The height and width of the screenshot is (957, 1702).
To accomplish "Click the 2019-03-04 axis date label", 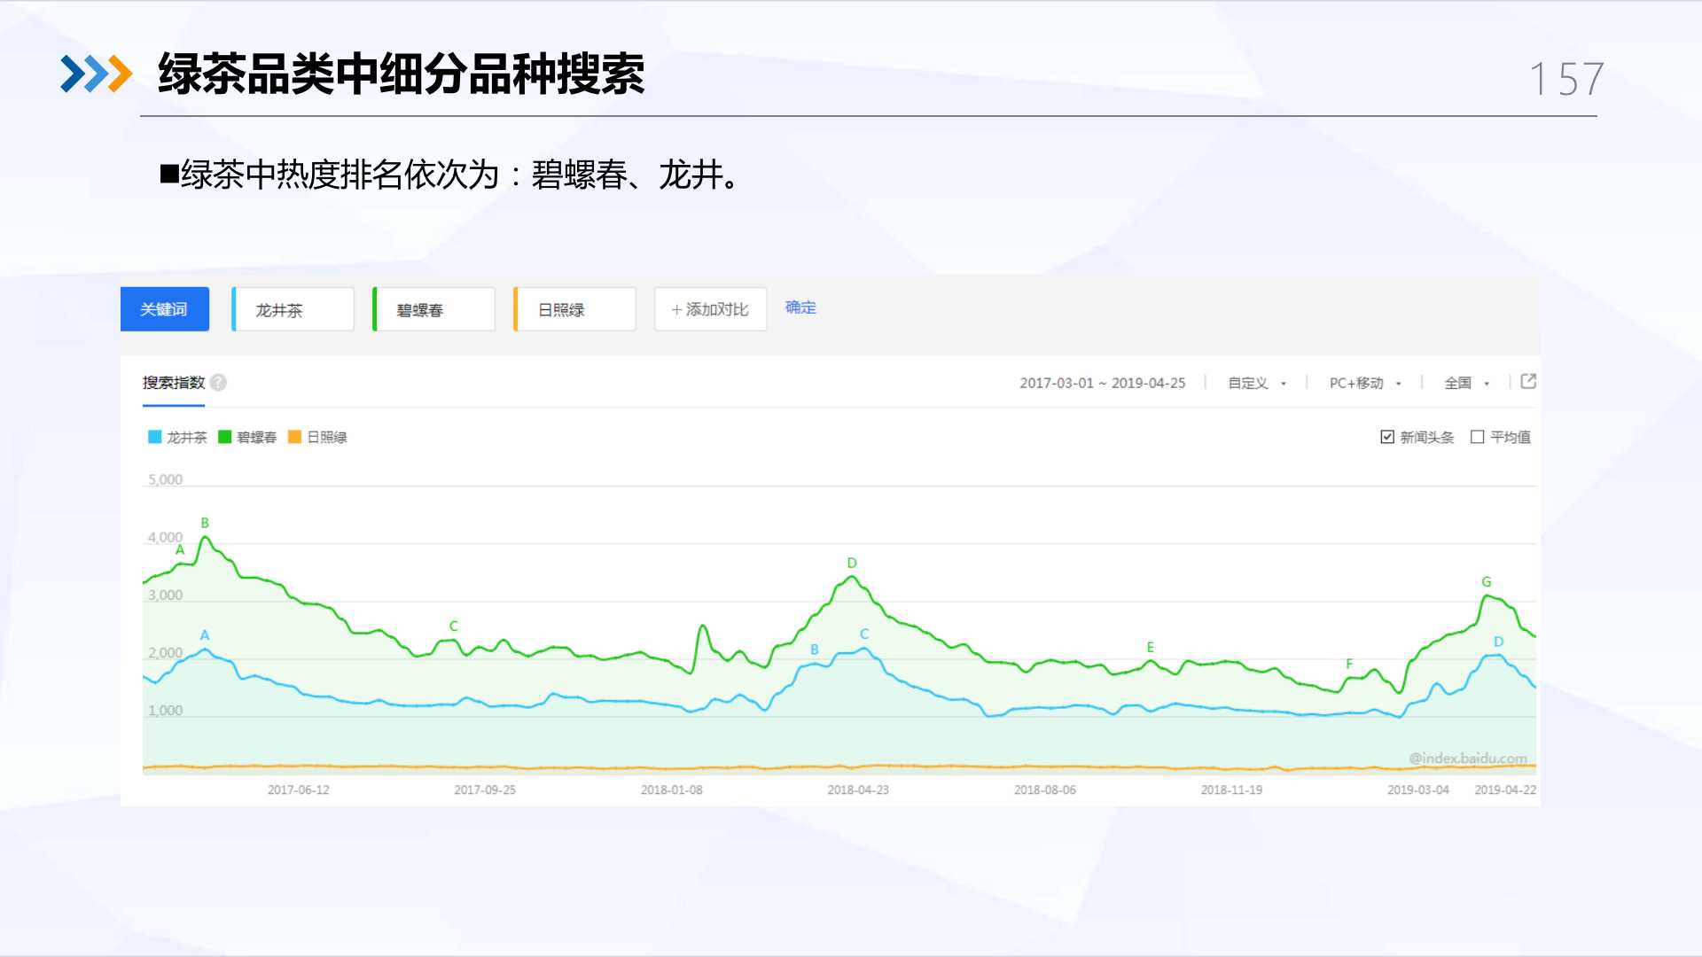I will [1418, 790].
